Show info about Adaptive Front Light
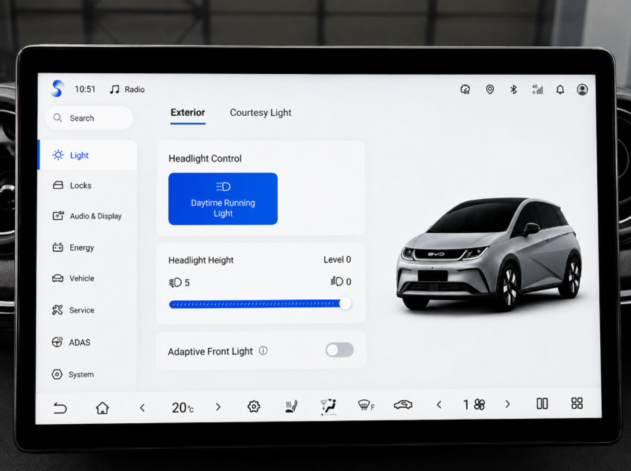The image size is (631, 471). point(263,350)
